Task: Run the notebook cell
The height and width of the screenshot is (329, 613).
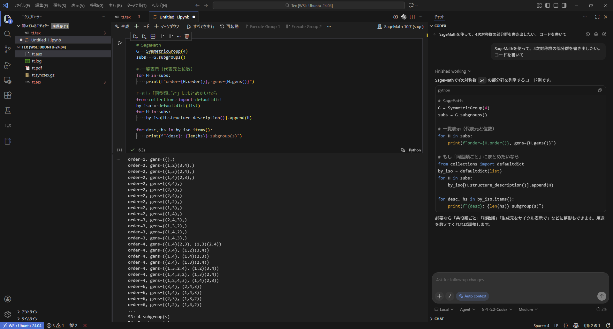Action: 120,43
